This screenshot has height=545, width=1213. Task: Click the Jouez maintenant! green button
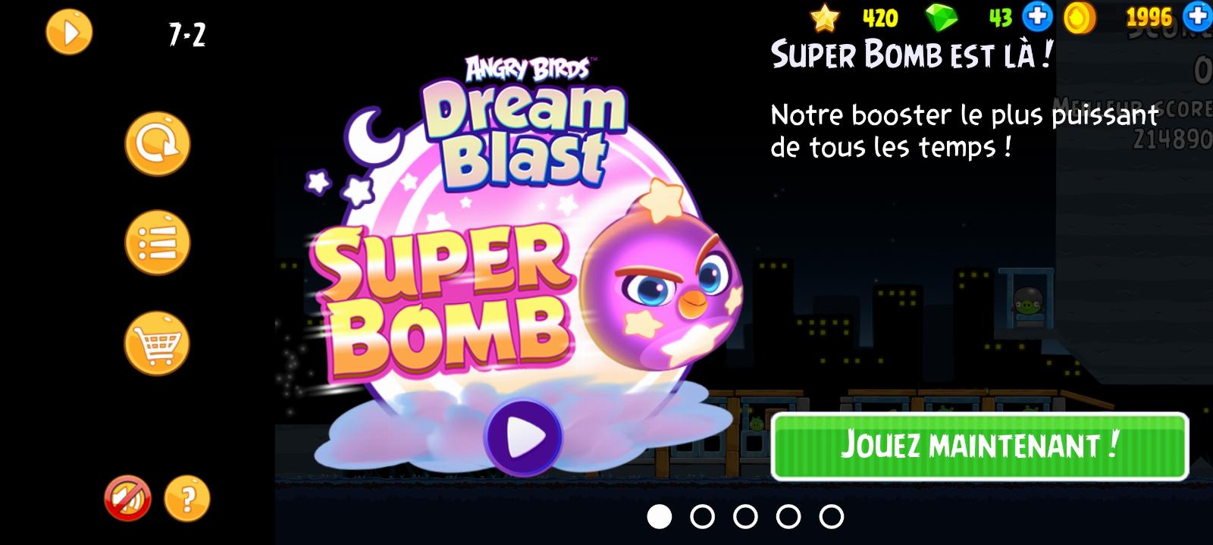(x=979, y=446)
